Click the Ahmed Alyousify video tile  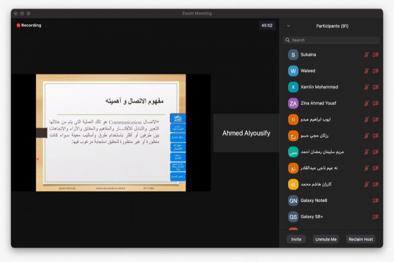246,133
